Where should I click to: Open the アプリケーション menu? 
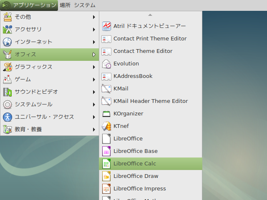coord(29,5)
